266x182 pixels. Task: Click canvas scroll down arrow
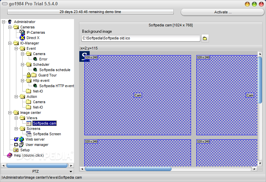260,164
